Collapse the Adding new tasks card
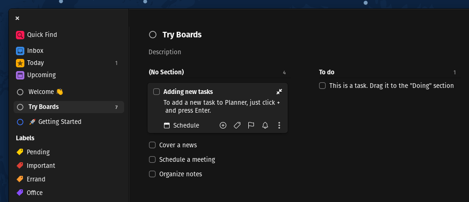This screenshot has height=202, width=469. click(x=279, y=92)
